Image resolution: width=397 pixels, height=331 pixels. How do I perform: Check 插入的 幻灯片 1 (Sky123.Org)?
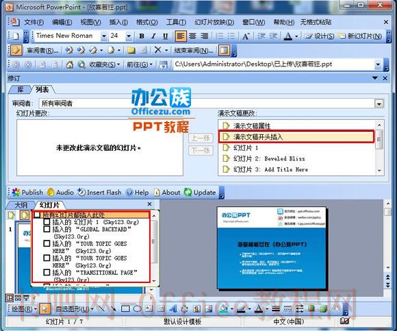[47, 222]
